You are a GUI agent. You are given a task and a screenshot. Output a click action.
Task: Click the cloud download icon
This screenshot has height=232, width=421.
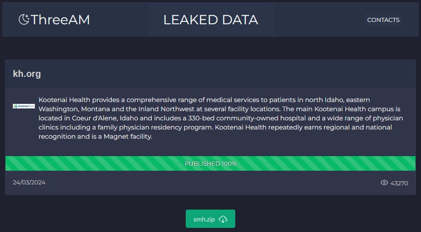click(223, 219)
